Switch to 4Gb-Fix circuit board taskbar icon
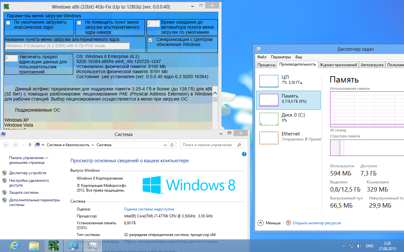The height and width of the screenshot is (252, 404). pos(54,245)
